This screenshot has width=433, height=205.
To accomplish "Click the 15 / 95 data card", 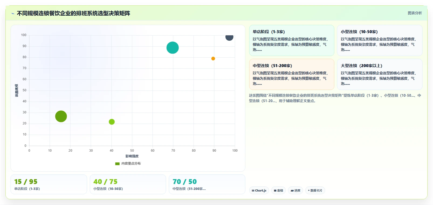I will [x=49, y=184].
